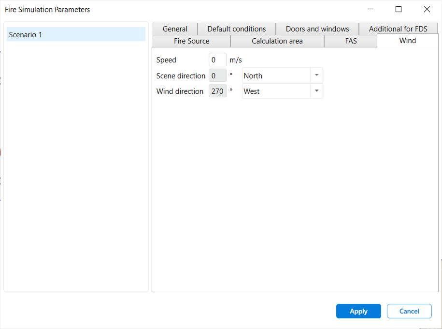Minimize the Fire Simulation Parameters window
The width and height of the screenshot is (442, 329).
pyautogui.click(x=371, y=9)
